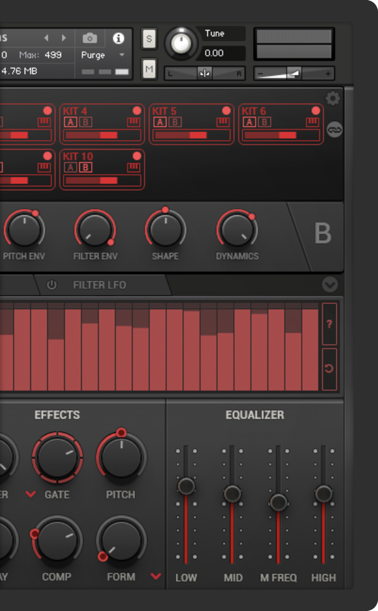Click the sequencer help question mark
378x611 pixels.
coord(329,324)
